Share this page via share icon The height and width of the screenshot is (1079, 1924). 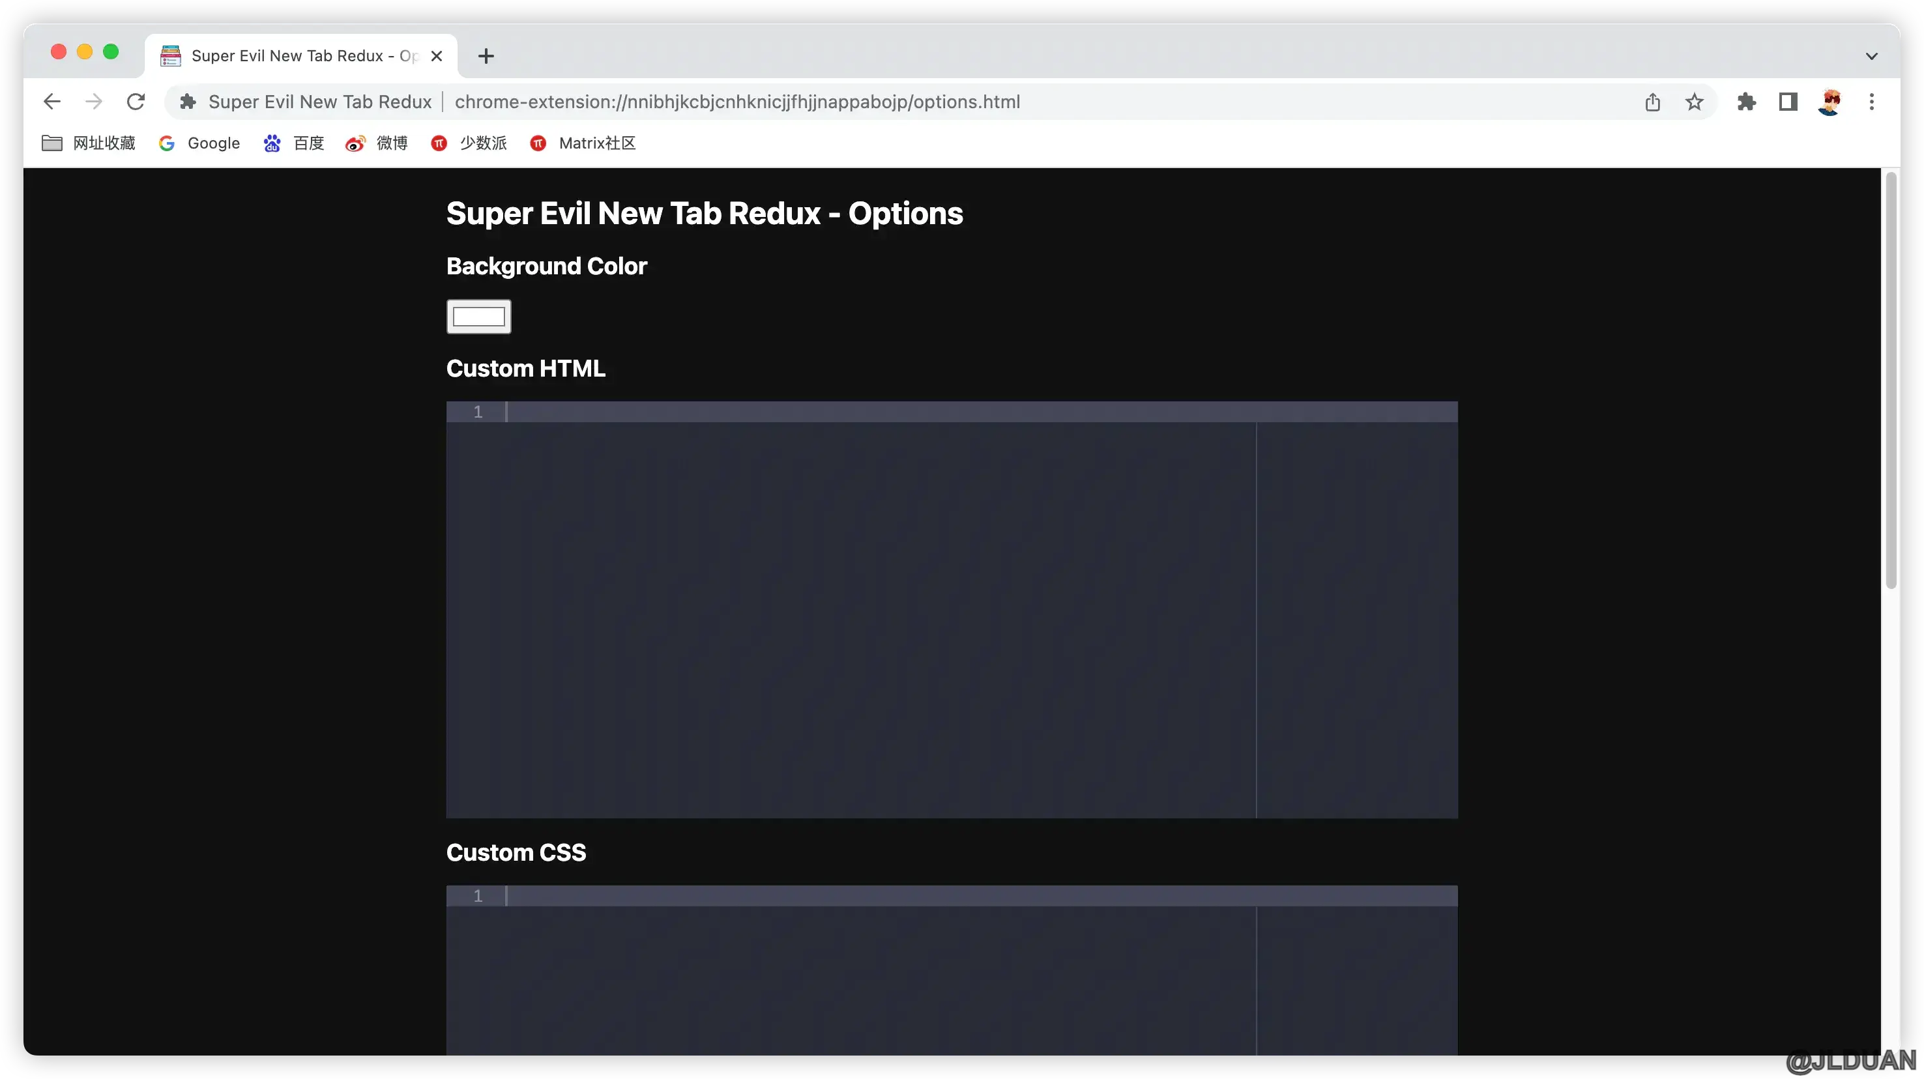1652,102
